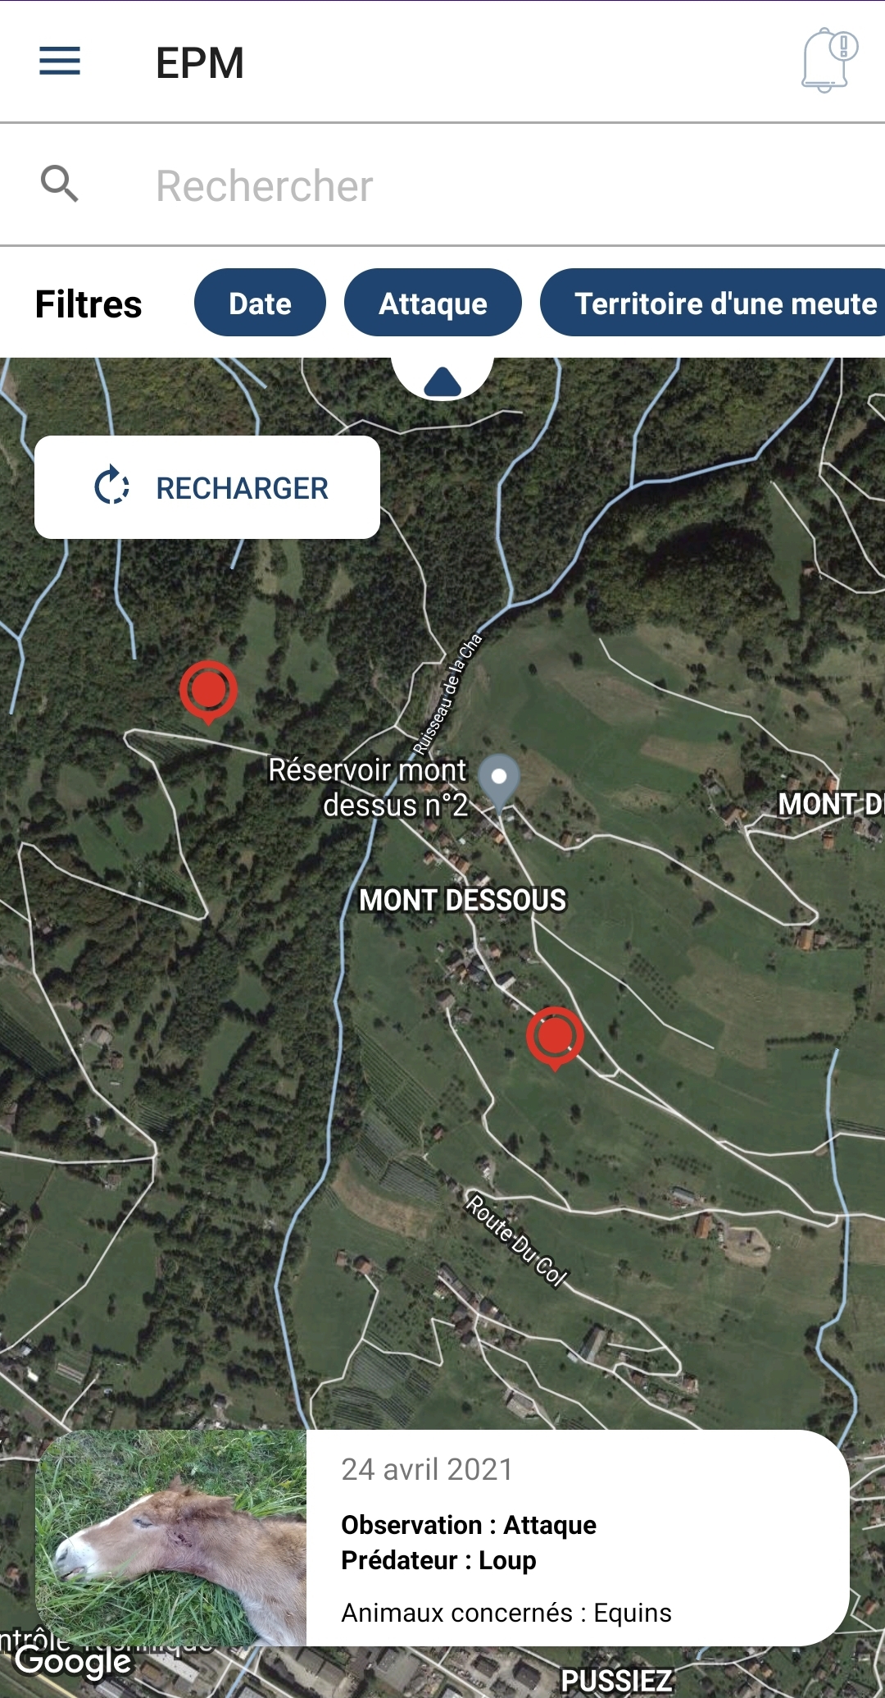Select the red marker near Mont Dessous
The height and width of the screenshot is (1698, 885).
click(x=555, y=1038)
